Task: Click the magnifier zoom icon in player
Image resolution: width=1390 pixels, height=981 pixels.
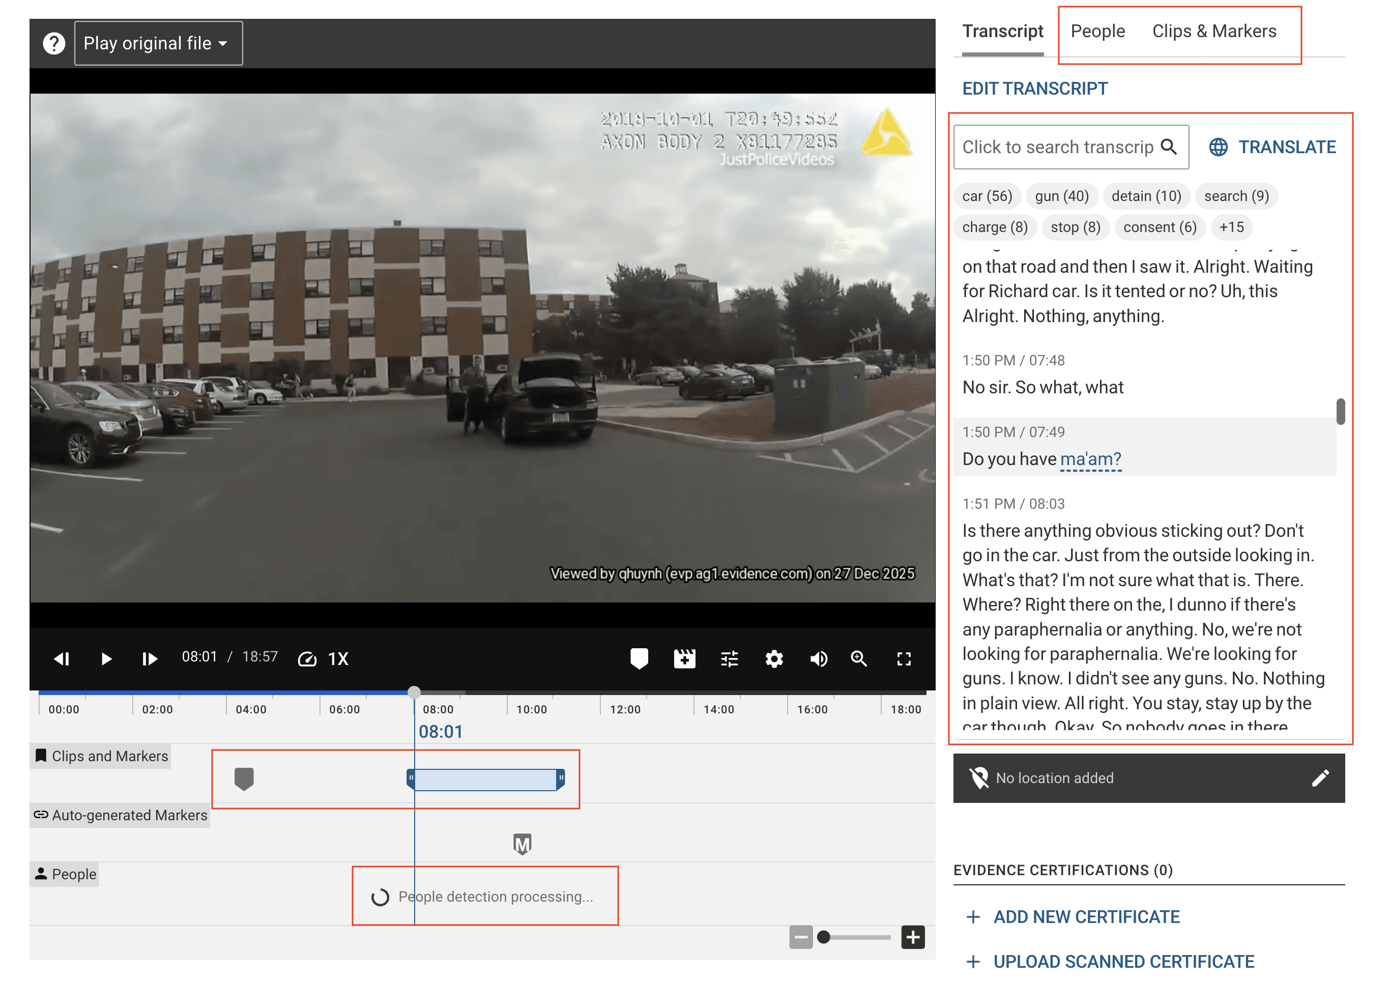Action: coord(858,658)
